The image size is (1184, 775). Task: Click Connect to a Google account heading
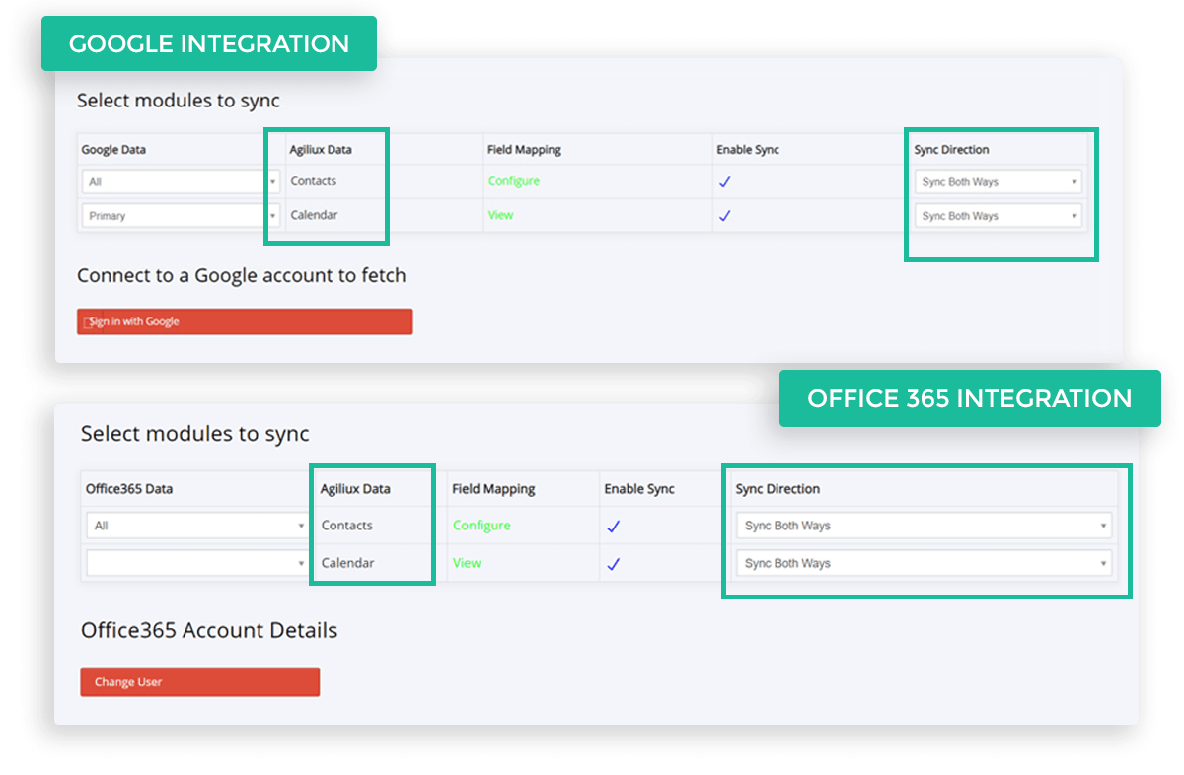tap(242, 275)
